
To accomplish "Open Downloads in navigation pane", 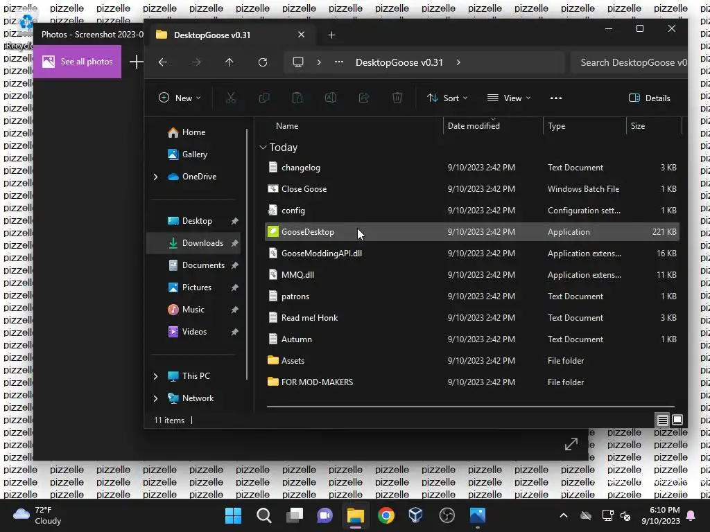I will [194, 243].
